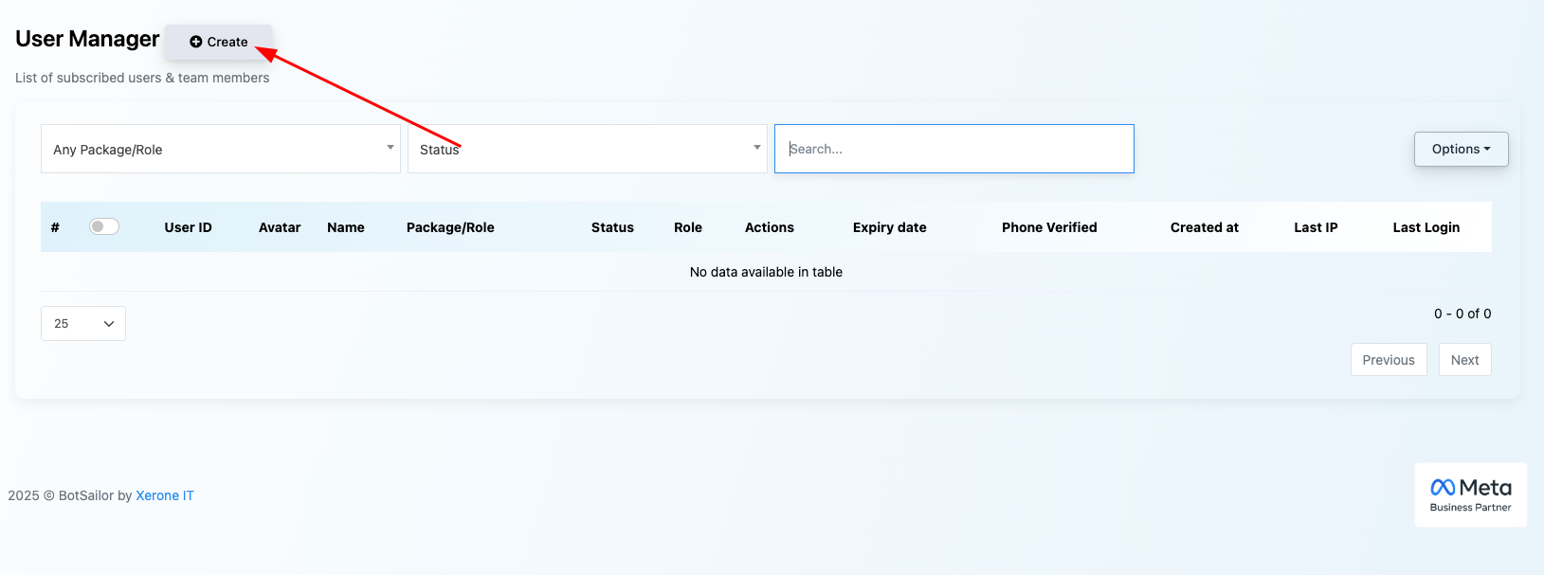The width and height of the screenshot is (1544, 575).
Task: Toggle the select-all switch in table header
Action: pyautogui.click(x=104, y=226)
